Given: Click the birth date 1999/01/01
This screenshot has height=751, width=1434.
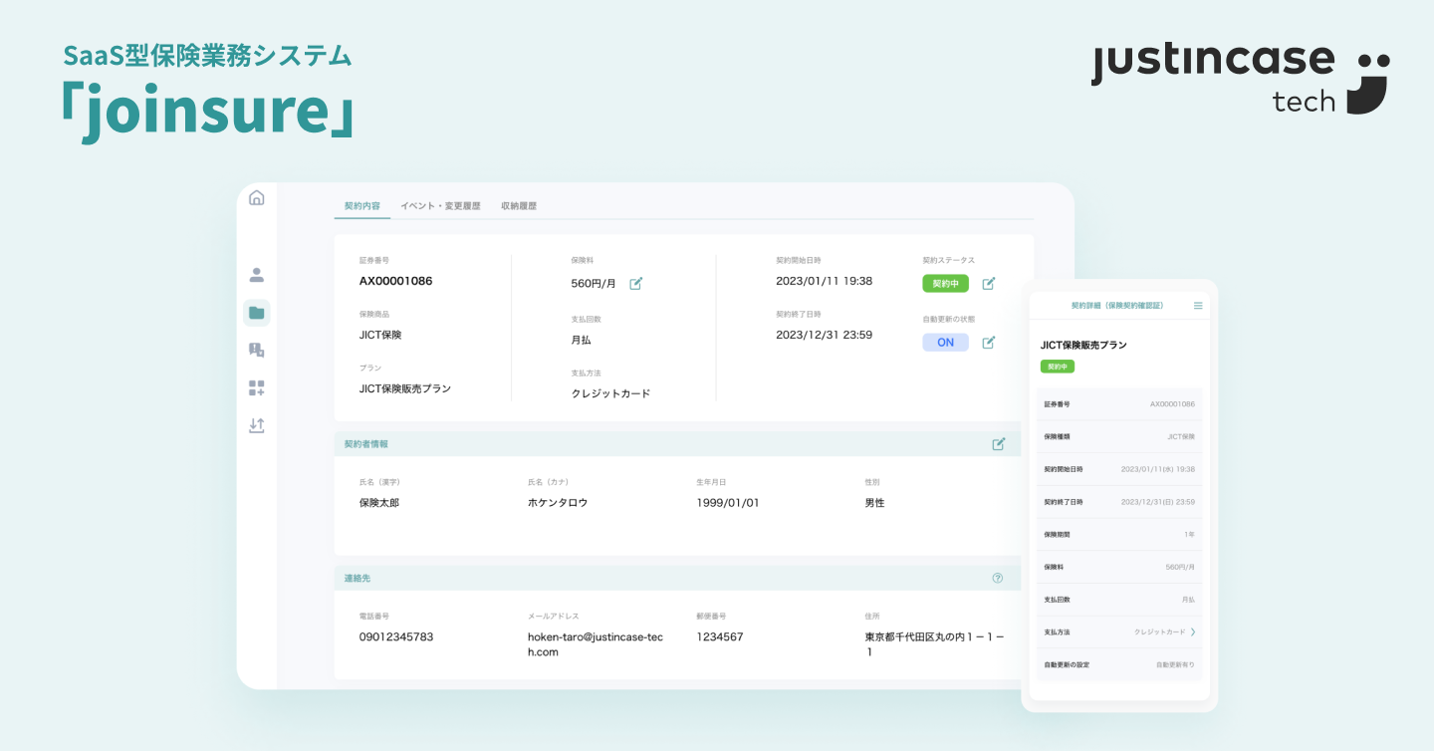Looking at the screenshot, I should pyautogui.click(x=728, y=503).
